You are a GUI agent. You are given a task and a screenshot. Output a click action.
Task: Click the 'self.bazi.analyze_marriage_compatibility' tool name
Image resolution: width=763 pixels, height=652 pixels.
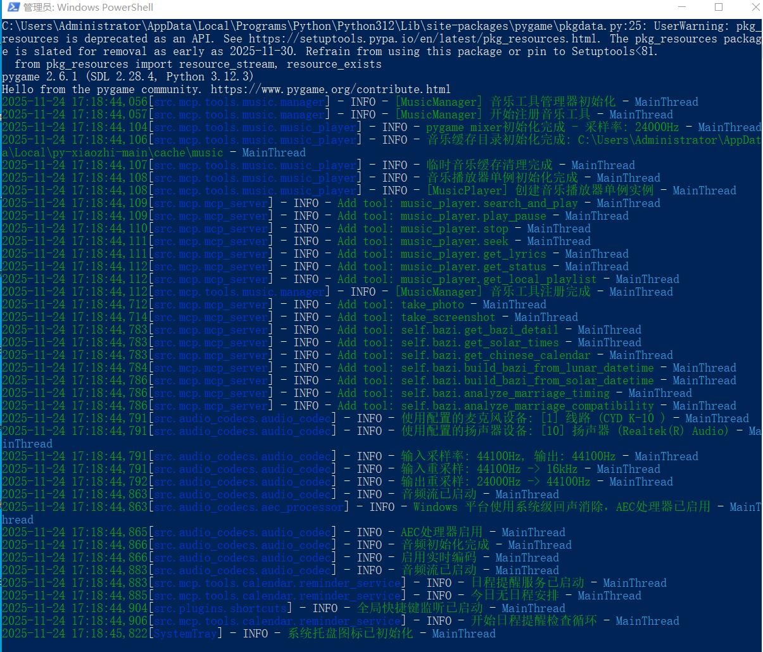pyautogui.click(x=527, y=406)
